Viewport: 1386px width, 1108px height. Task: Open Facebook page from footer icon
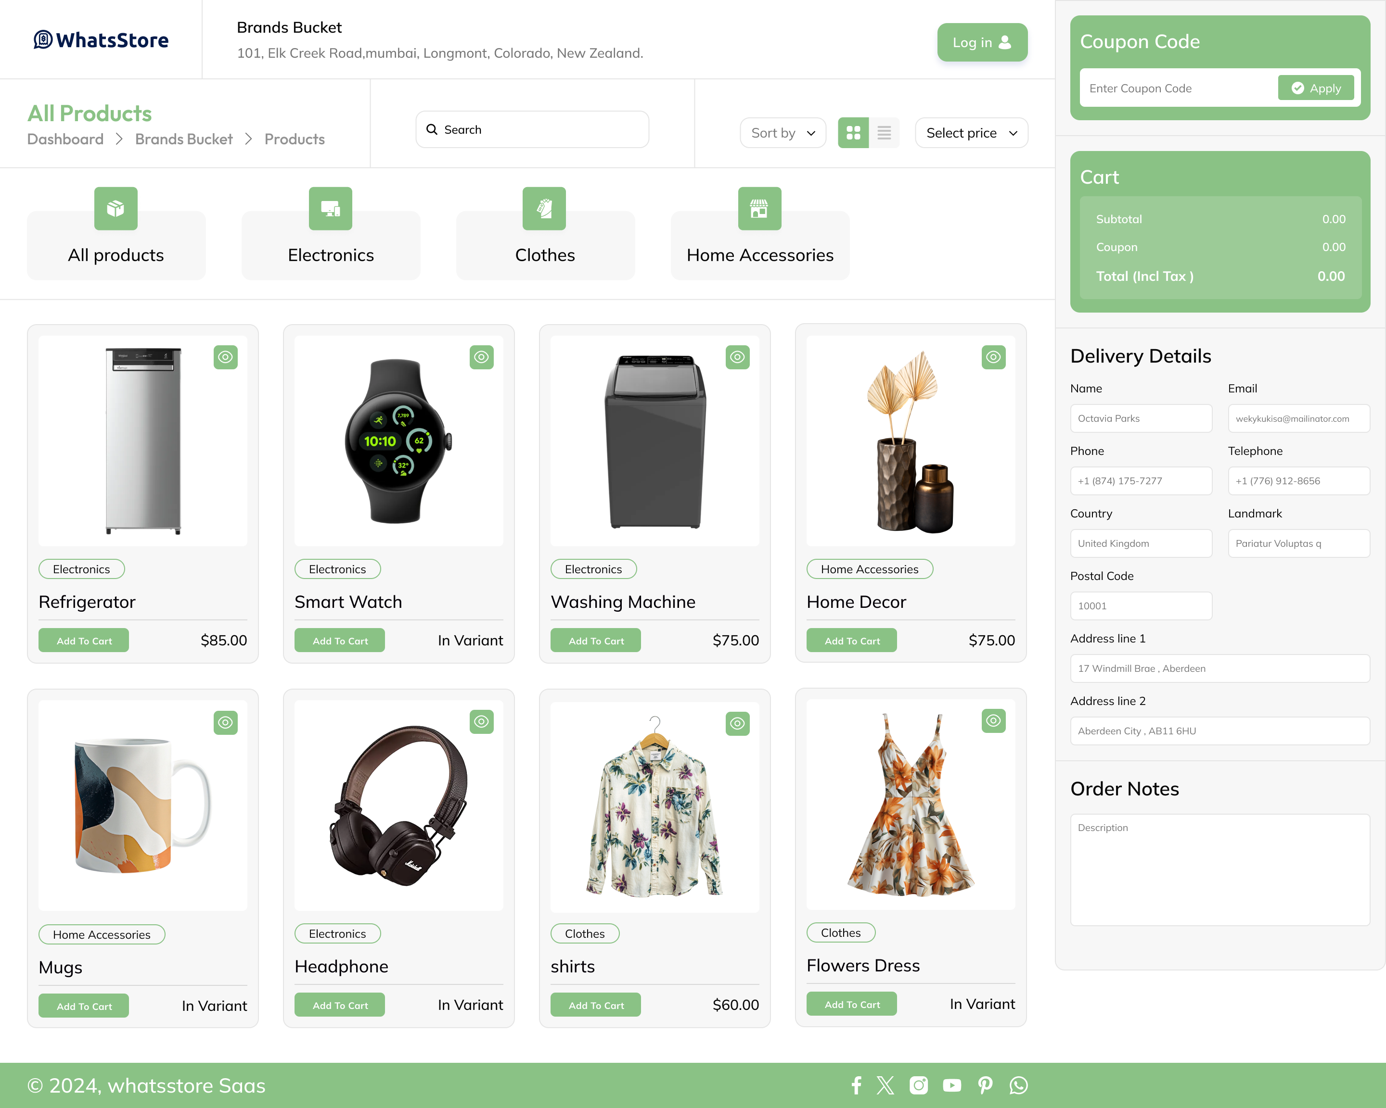[x=856, y=1085]
